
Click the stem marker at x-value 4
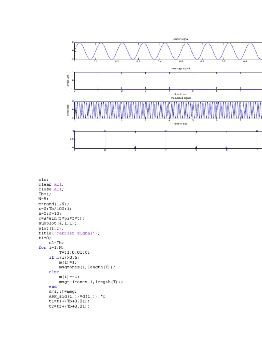click(x=165, y=131)
